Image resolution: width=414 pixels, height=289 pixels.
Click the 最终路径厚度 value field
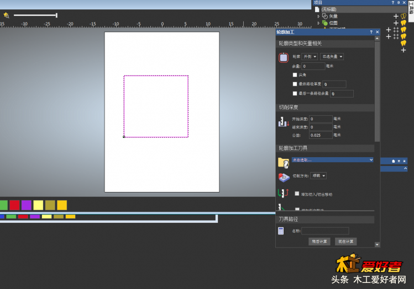point(334,84)
